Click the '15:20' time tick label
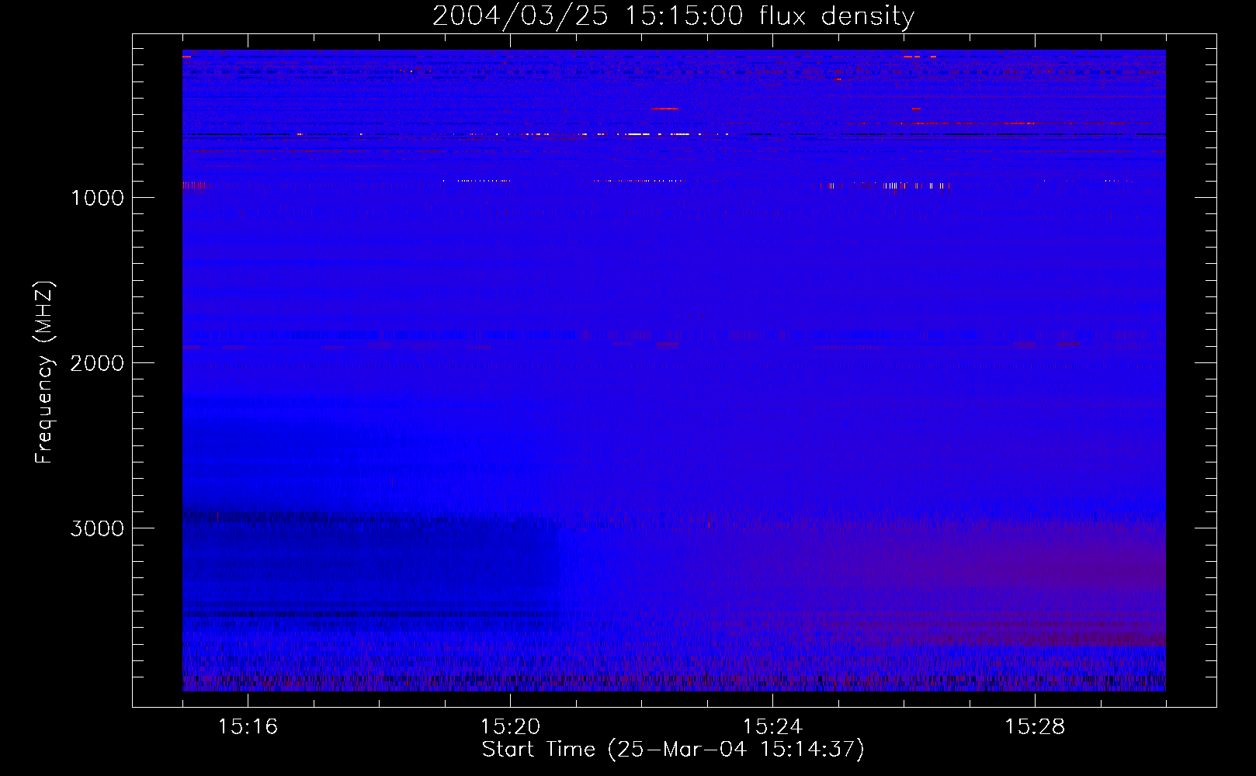Screen dimensions: 1256x776 pyautogui.click(x=510, y=727)
